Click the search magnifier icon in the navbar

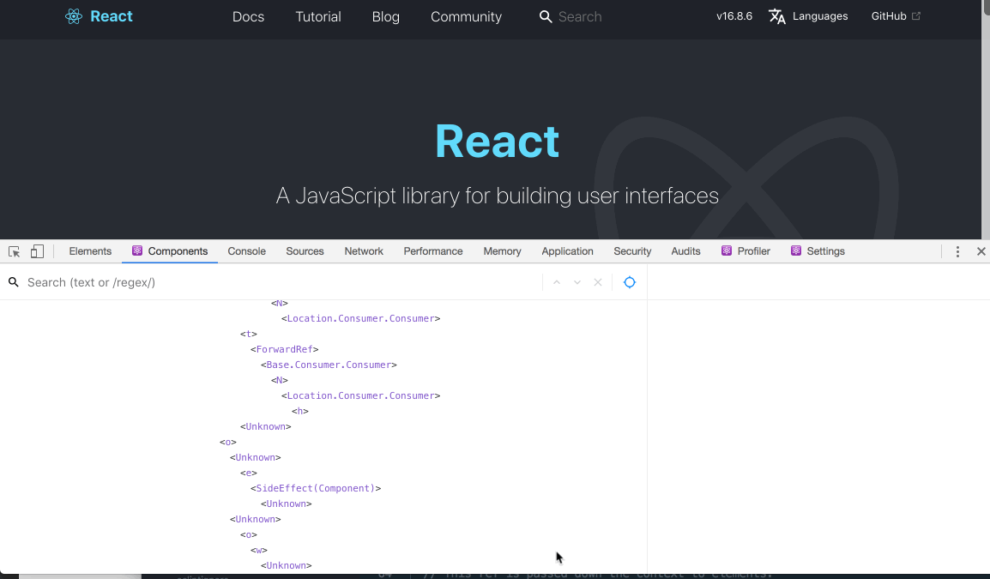click(545, 16)
